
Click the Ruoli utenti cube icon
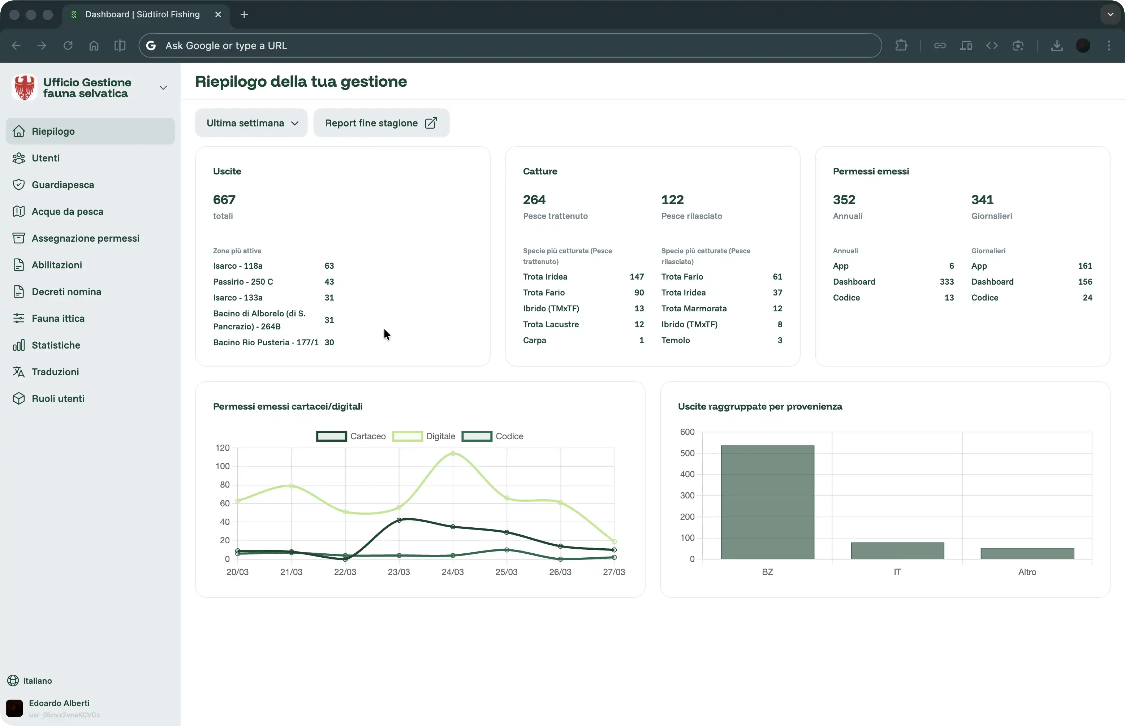[18, 399]
